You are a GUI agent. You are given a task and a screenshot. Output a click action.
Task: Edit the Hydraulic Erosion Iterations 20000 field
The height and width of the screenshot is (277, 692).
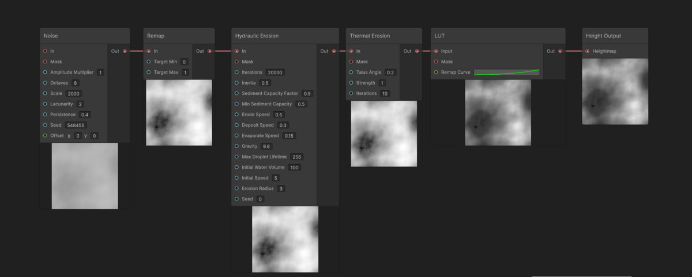274,73
